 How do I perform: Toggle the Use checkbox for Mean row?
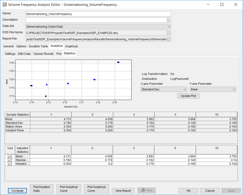coord(10,156)
